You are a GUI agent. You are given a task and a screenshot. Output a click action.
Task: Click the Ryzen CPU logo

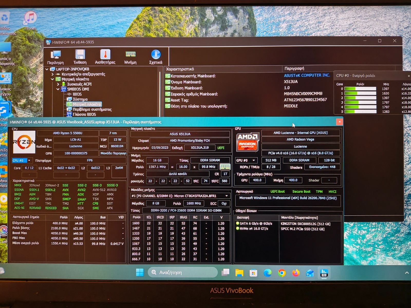(x=24, y=142)
